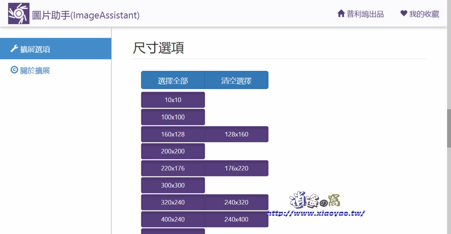
Task: Enable the 220x176 size filter
Action: (173, 168)
